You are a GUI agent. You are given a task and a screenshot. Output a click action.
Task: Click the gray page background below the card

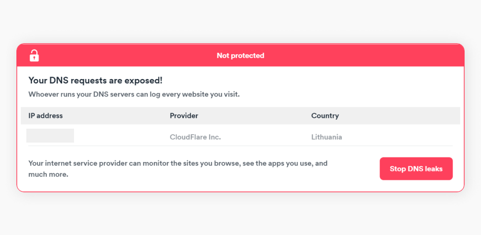(x=240, y=215)
